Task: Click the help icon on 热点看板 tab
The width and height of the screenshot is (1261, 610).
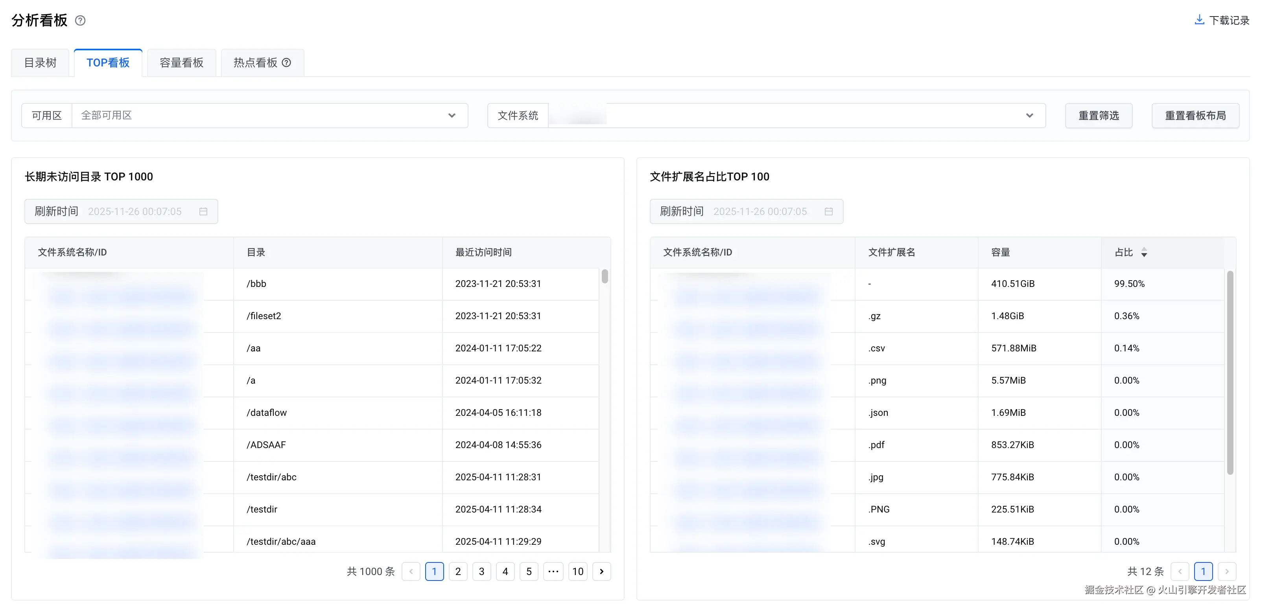Action: (x=287, y=62)
